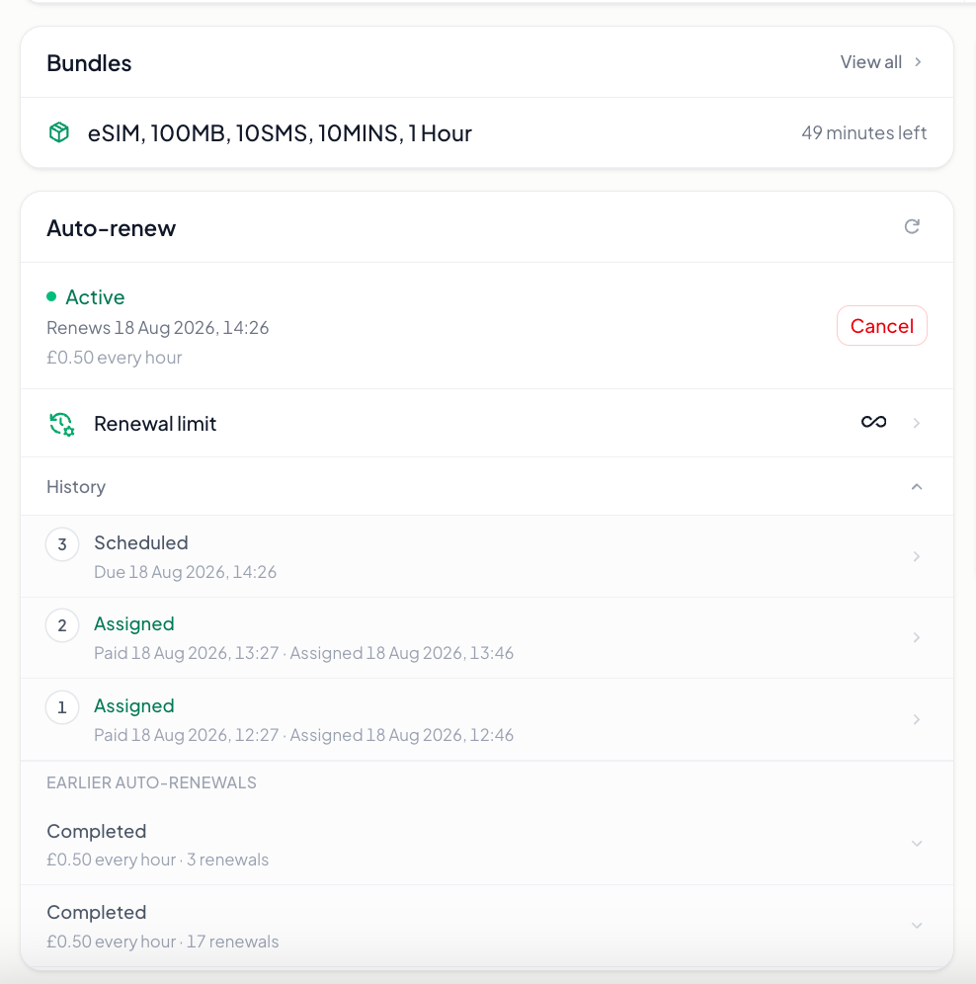976x984 pixels.
Task: Open Assigned renewal paid at 13:27
Action: click(487, 637)
